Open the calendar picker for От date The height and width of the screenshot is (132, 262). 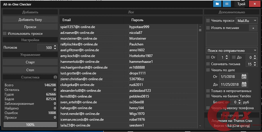pos(244,77)
